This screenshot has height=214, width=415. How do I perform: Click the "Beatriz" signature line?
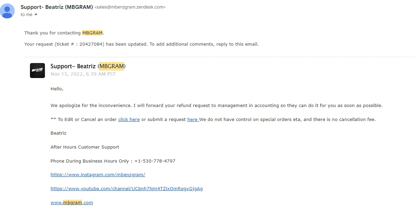coord(59,133)
